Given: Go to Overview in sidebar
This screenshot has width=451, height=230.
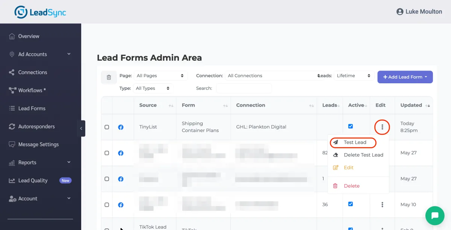Looking at the screenshot, I should tap(29, 36).
